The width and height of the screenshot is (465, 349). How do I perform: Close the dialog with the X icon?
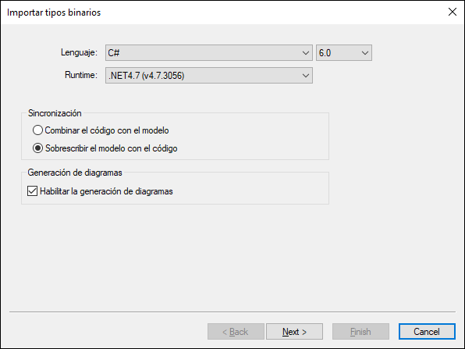click(x=453, y=12)
